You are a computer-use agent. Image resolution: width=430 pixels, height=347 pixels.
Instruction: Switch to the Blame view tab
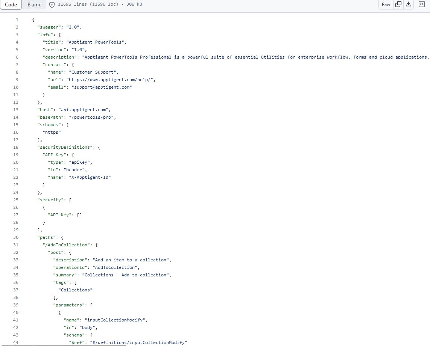click(34, 5)
